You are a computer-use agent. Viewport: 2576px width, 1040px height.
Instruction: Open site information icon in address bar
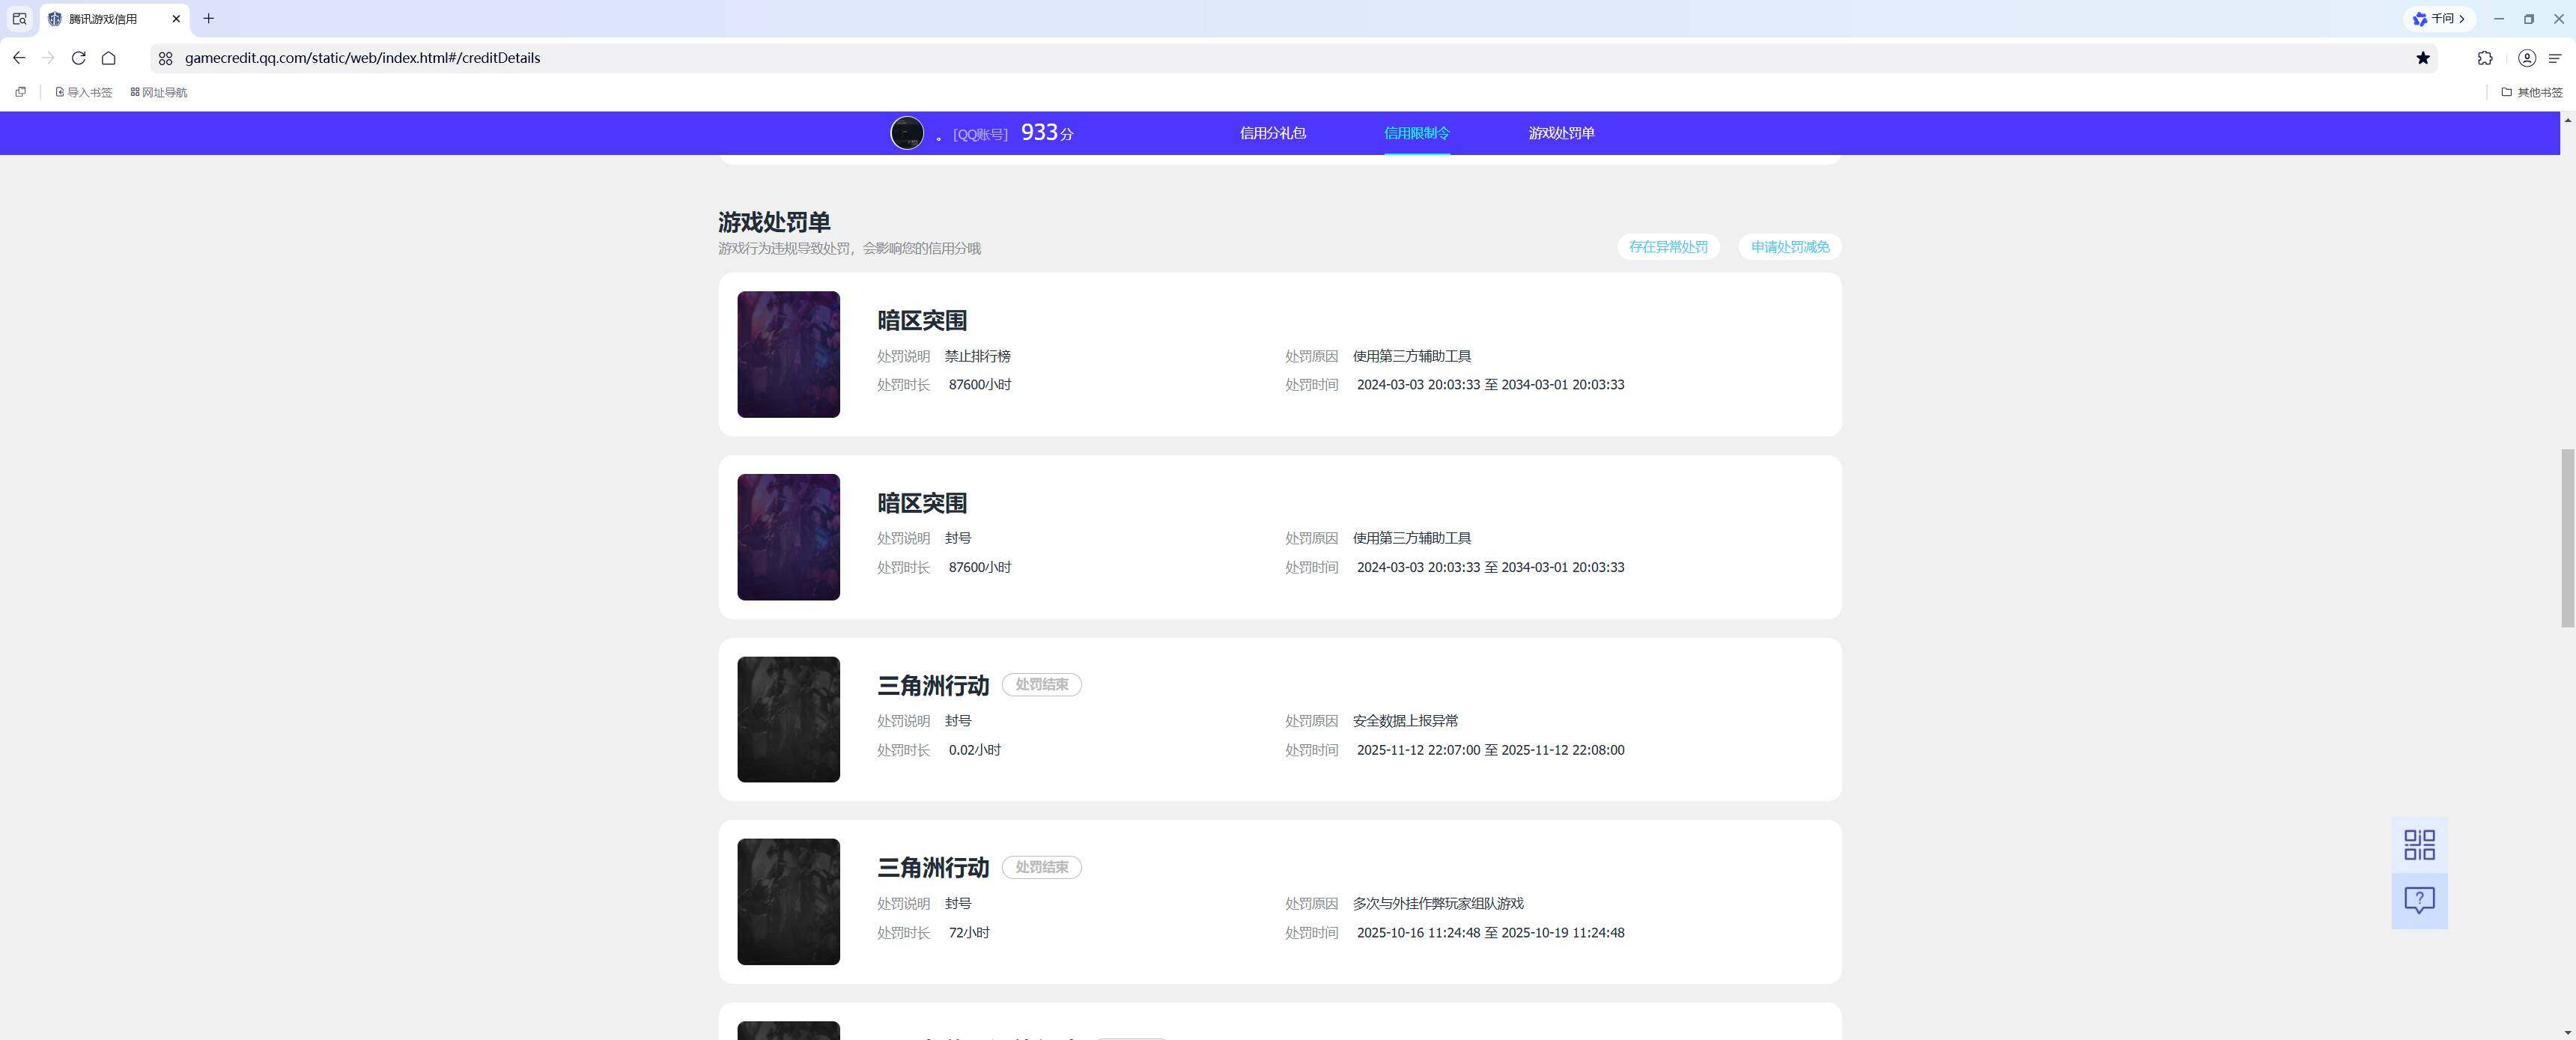166,58
